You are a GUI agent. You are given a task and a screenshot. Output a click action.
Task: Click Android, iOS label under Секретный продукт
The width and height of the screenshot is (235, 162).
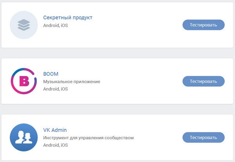56,25
